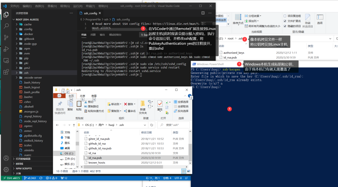This screenshot has height=187, width=338.
Task: Click errors and warnings count in status bar
Action: point(51,178)
